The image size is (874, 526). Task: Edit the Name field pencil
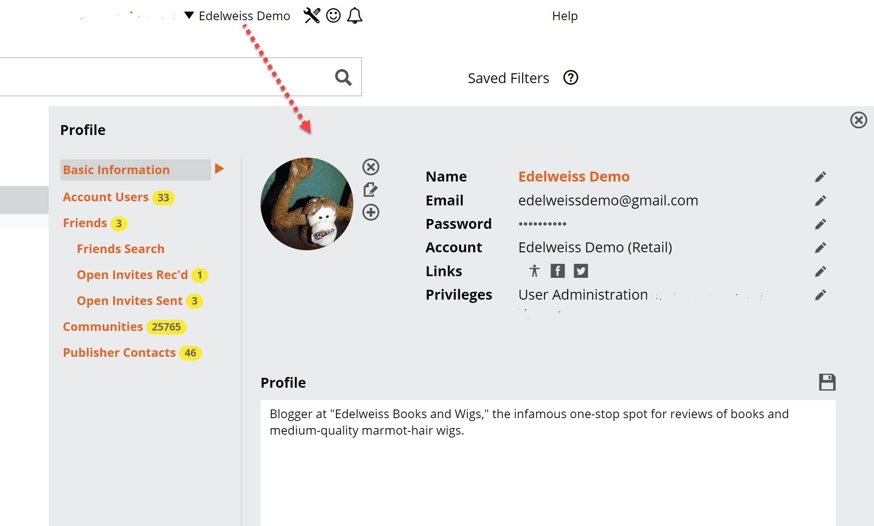pos(820,177)
